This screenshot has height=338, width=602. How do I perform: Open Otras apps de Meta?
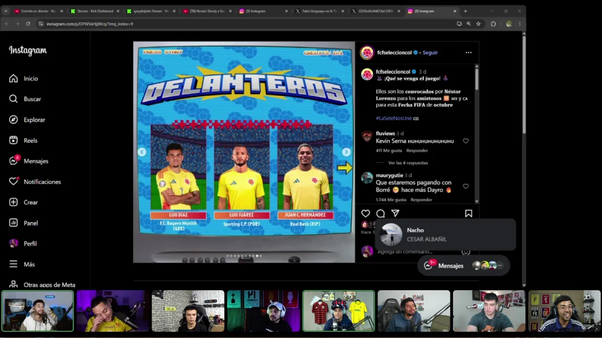[x=42, y=285]
